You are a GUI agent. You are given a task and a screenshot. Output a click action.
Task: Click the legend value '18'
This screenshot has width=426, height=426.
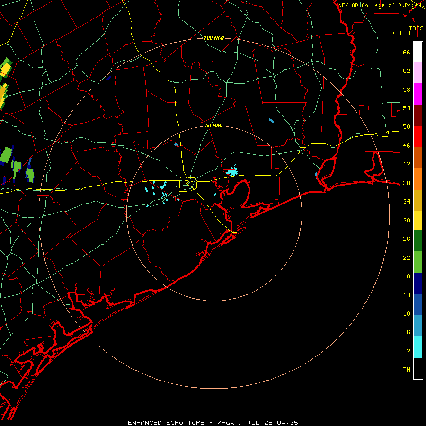[407, 276]
